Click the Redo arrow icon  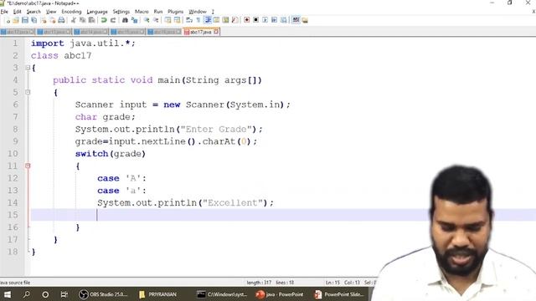point(113,20)
